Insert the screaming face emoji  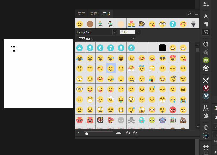142,110
